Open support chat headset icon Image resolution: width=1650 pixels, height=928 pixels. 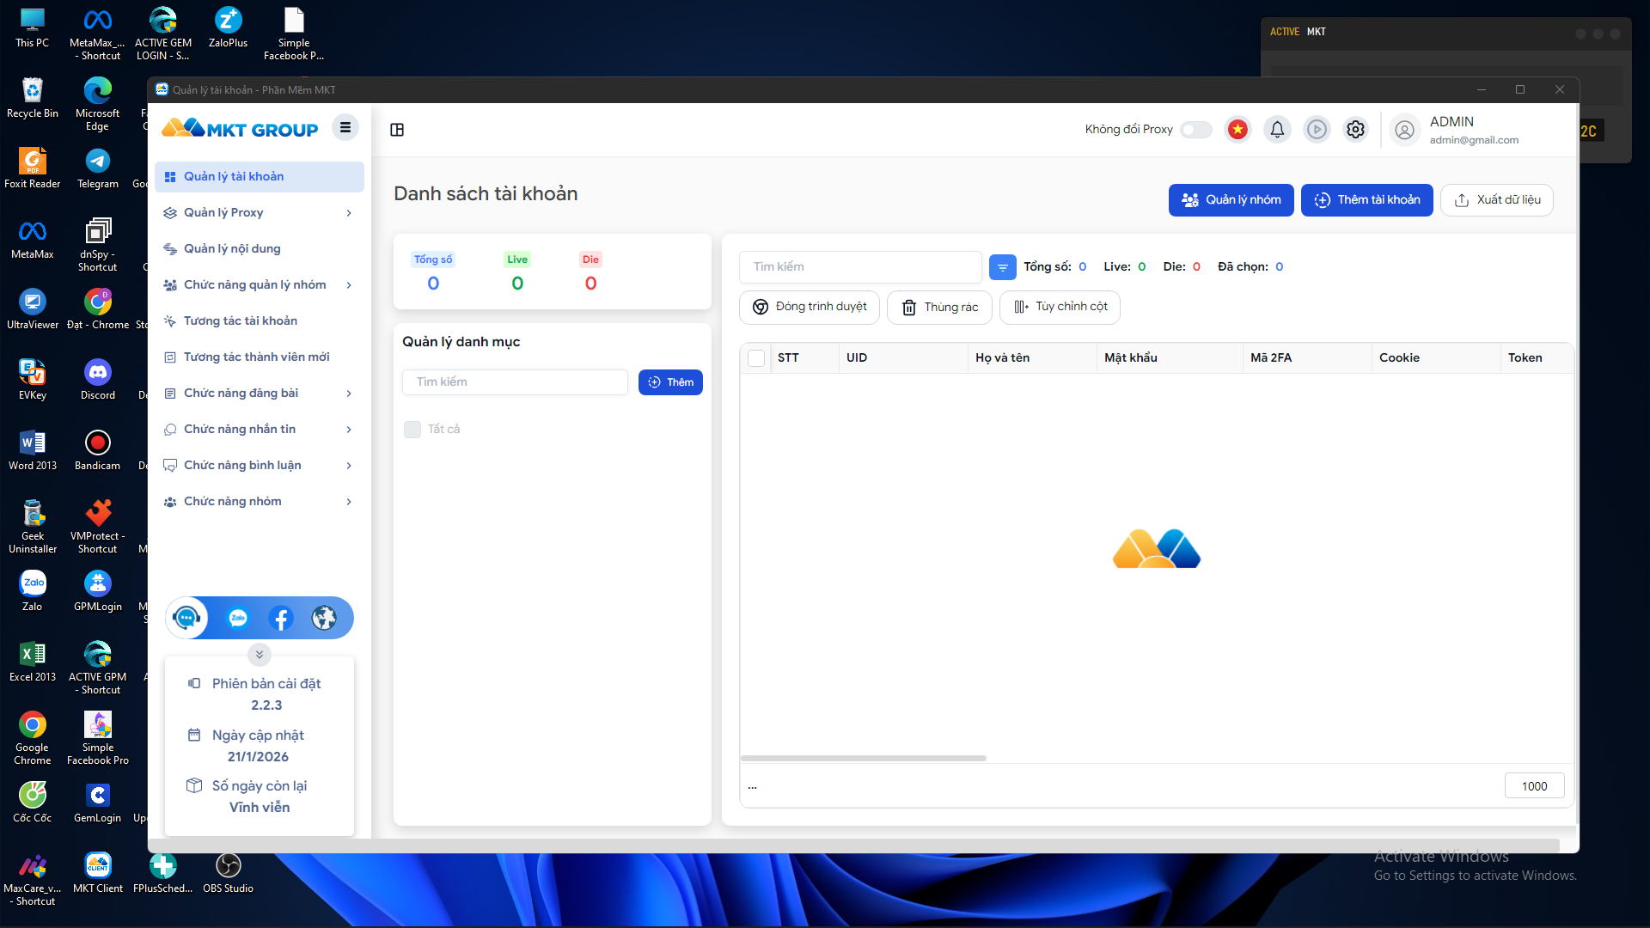186,618
